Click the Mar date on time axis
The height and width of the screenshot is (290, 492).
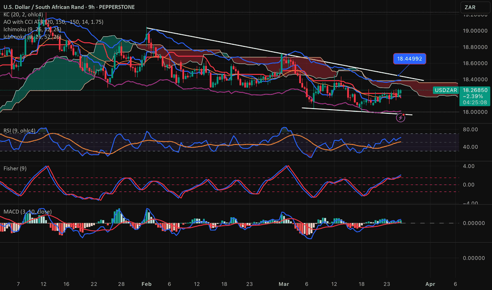pyautogui.click(x=283, y=284)
